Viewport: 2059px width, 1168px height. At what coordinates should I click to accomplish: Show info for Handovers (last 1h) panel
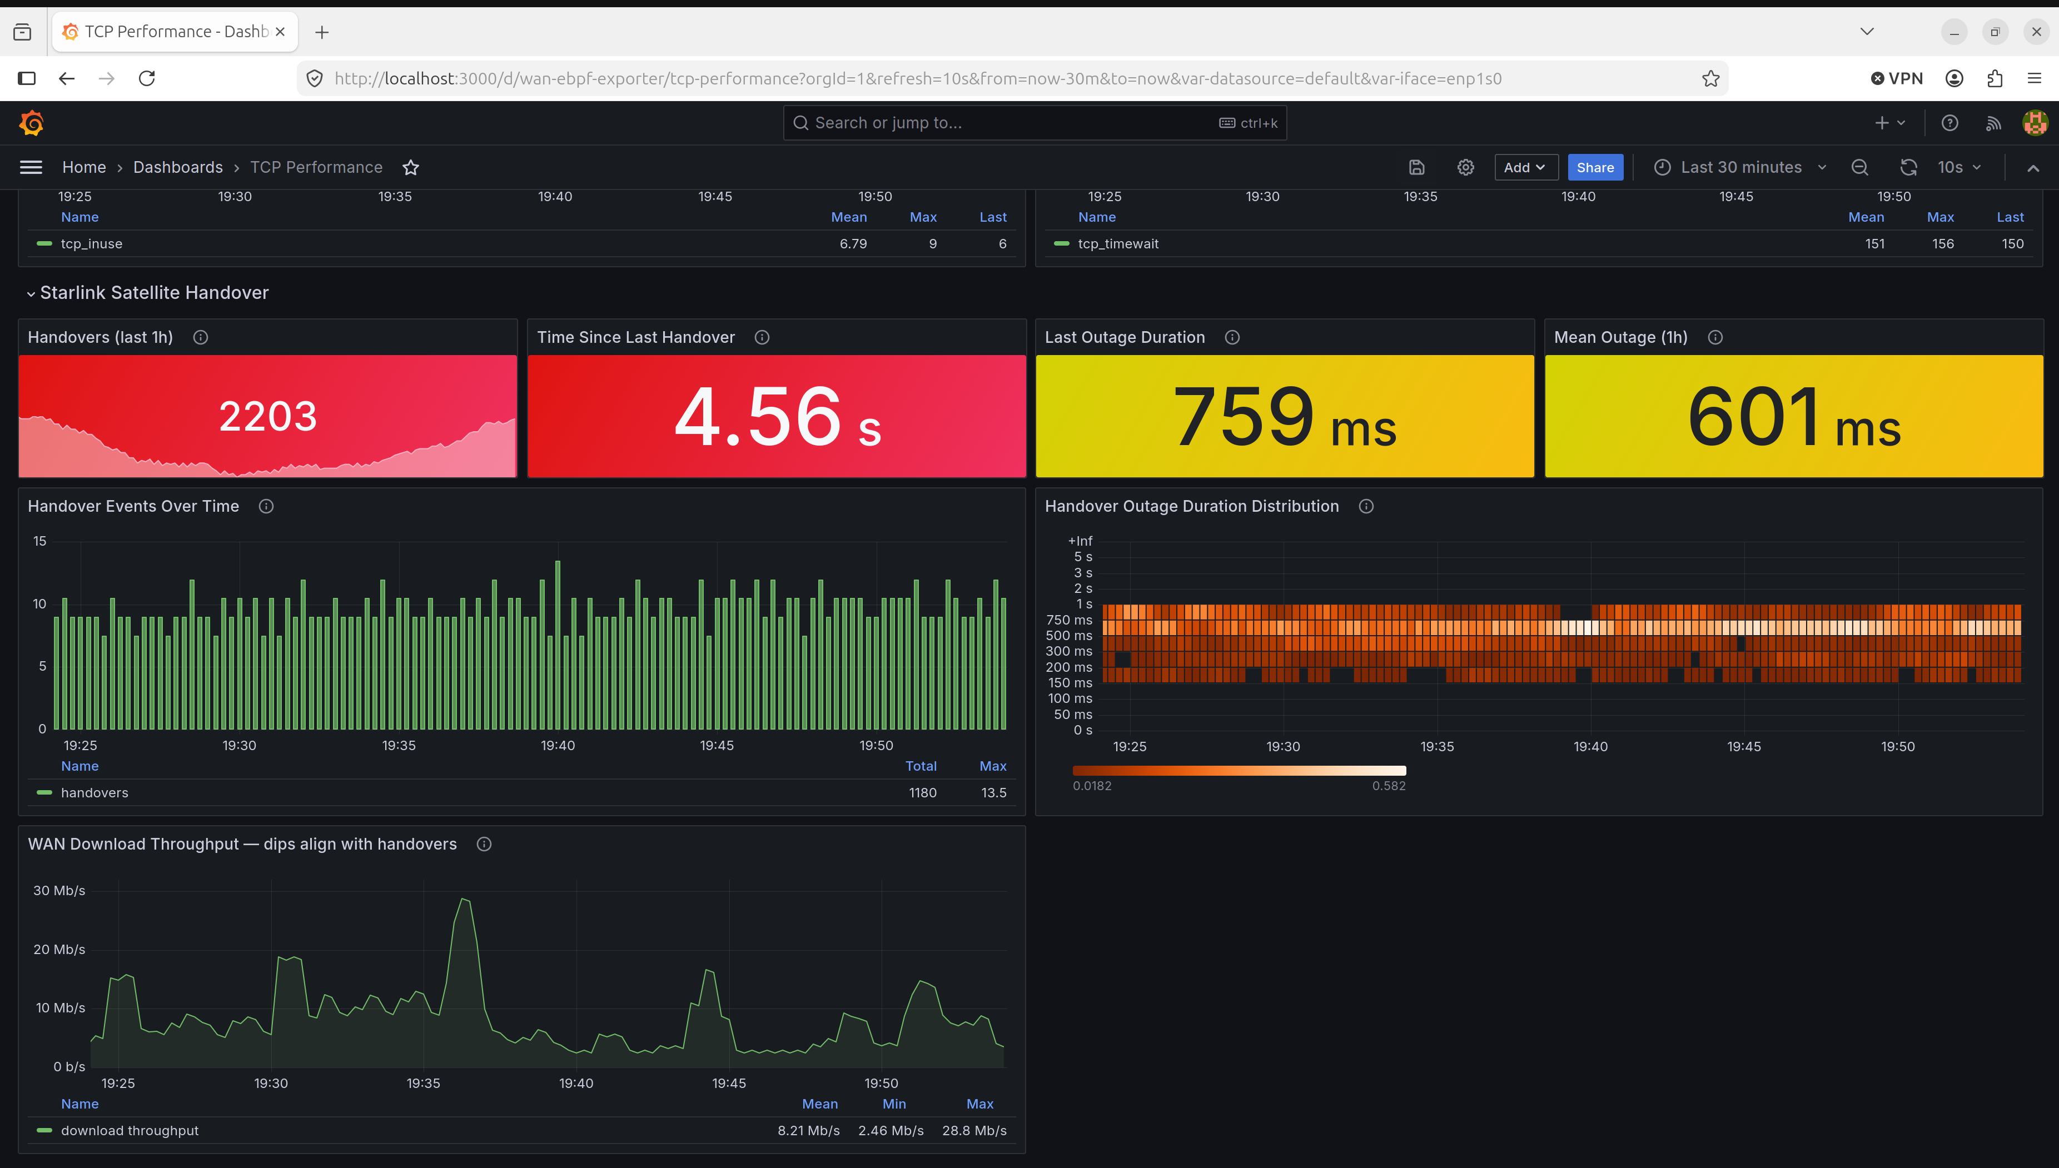(201, 338)
